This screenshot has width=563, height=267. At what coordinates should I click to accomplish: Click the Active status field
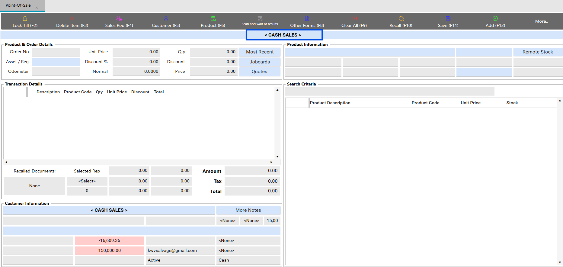tap(180, 260)
